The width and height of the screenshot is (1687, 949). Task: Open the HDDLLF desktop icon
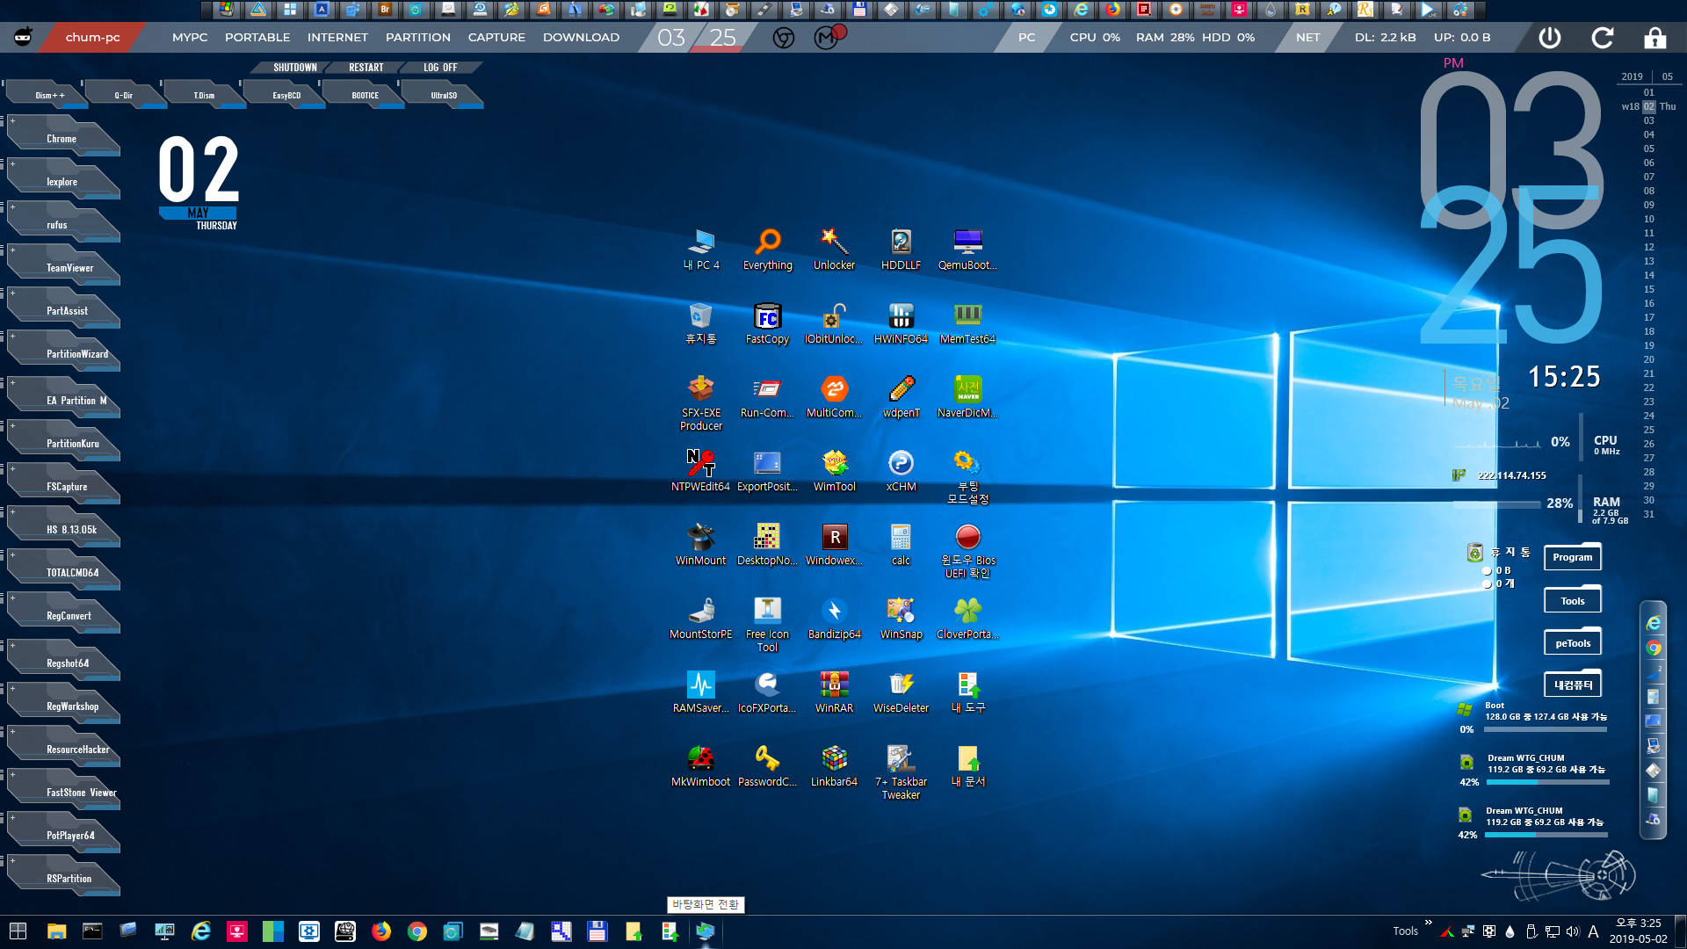pos(901,250)
